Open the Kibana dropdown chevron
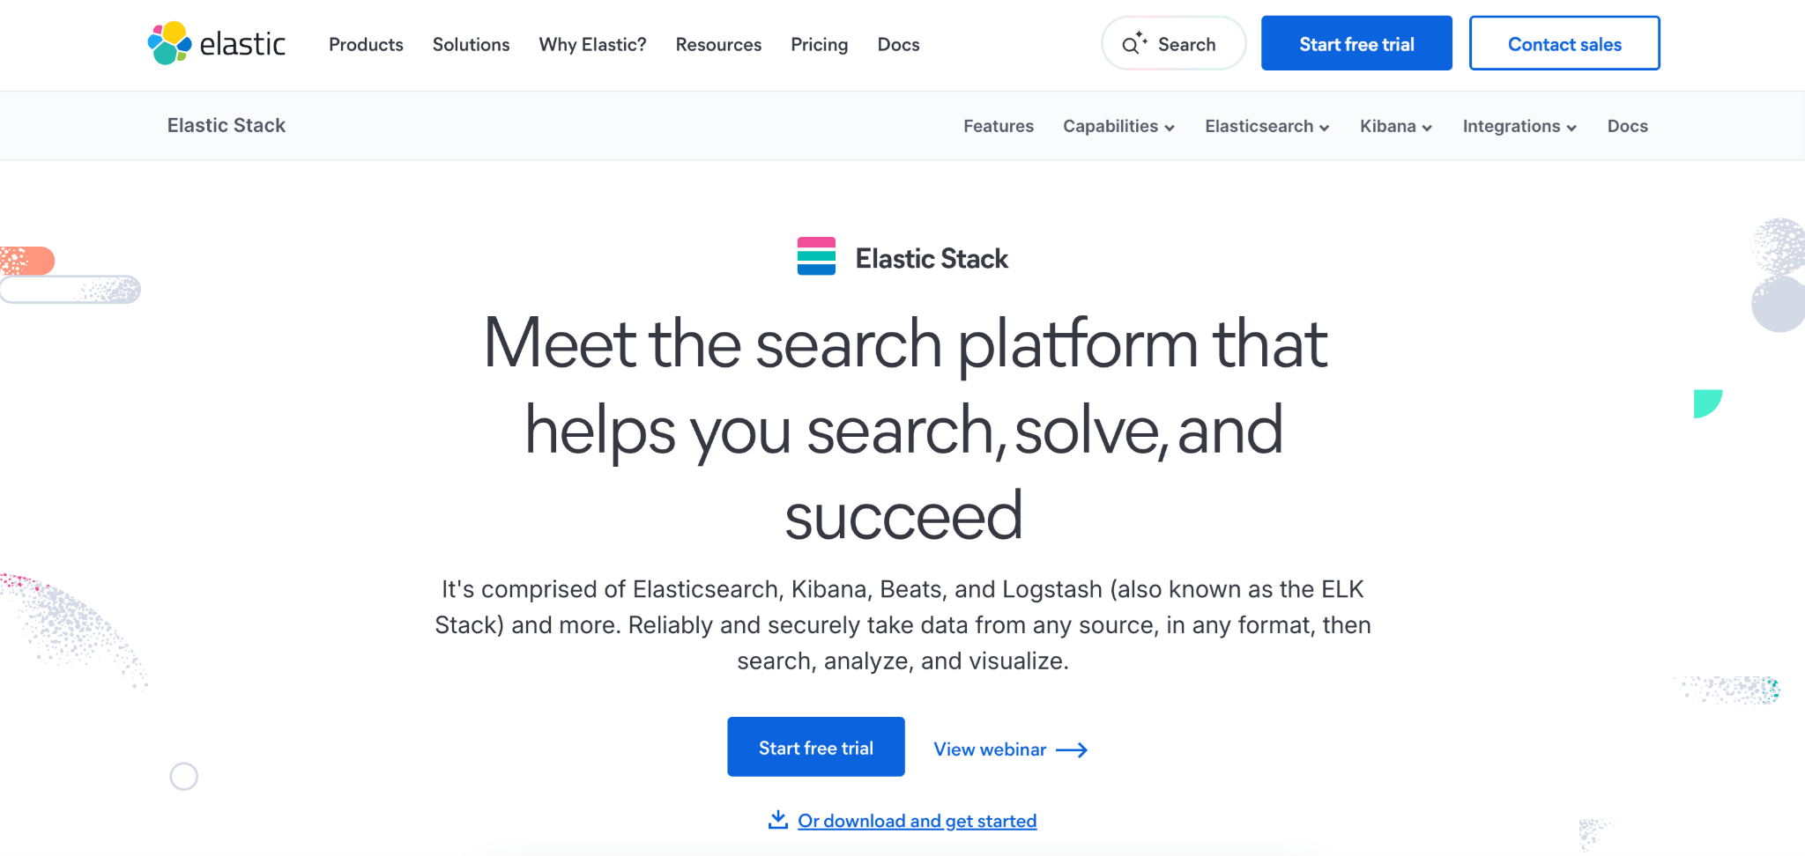 (1427, 128)
